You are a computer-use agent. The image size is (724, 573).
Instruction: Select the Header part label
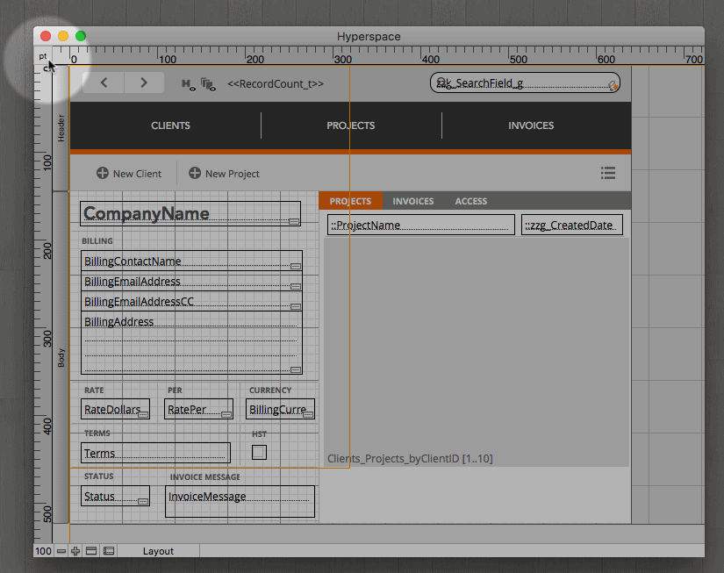[x=61, y=129]
